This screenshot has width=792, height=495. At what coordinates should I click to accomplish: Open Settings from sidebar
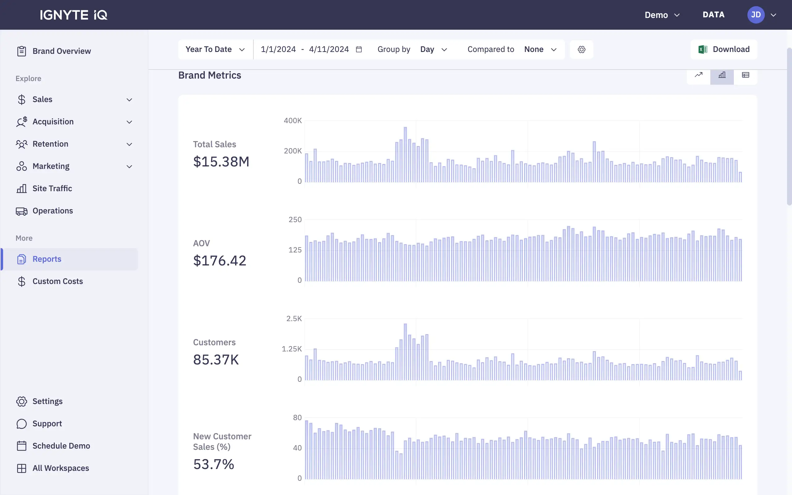coord(47,401)
